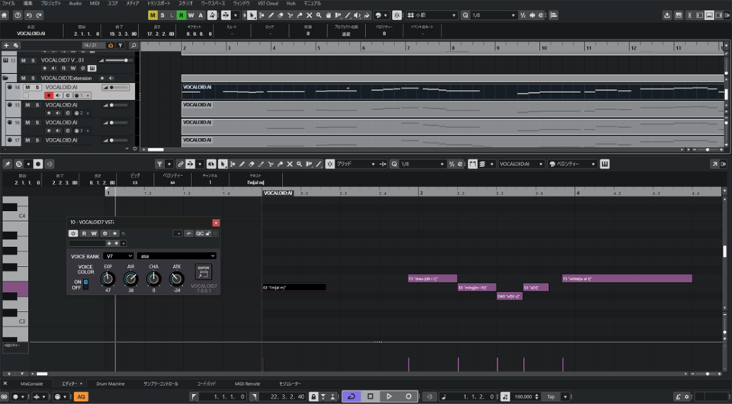The height and width of the screenshot is (404, 732).
Task: Click the Home icon in top toolbar
Action: [5, 15]
